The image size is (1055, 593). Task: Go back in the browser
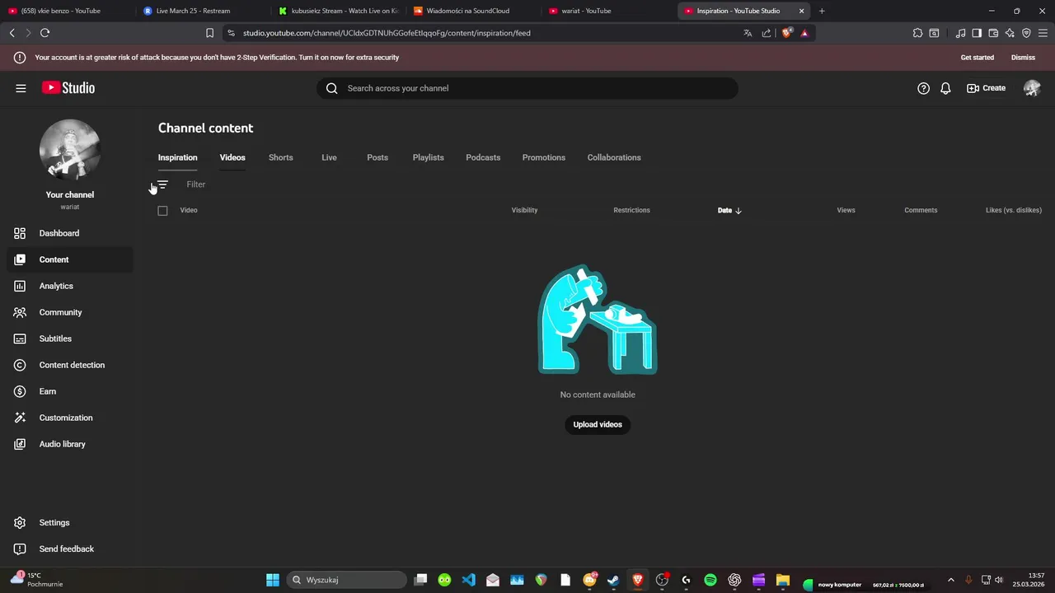point(12,33)
